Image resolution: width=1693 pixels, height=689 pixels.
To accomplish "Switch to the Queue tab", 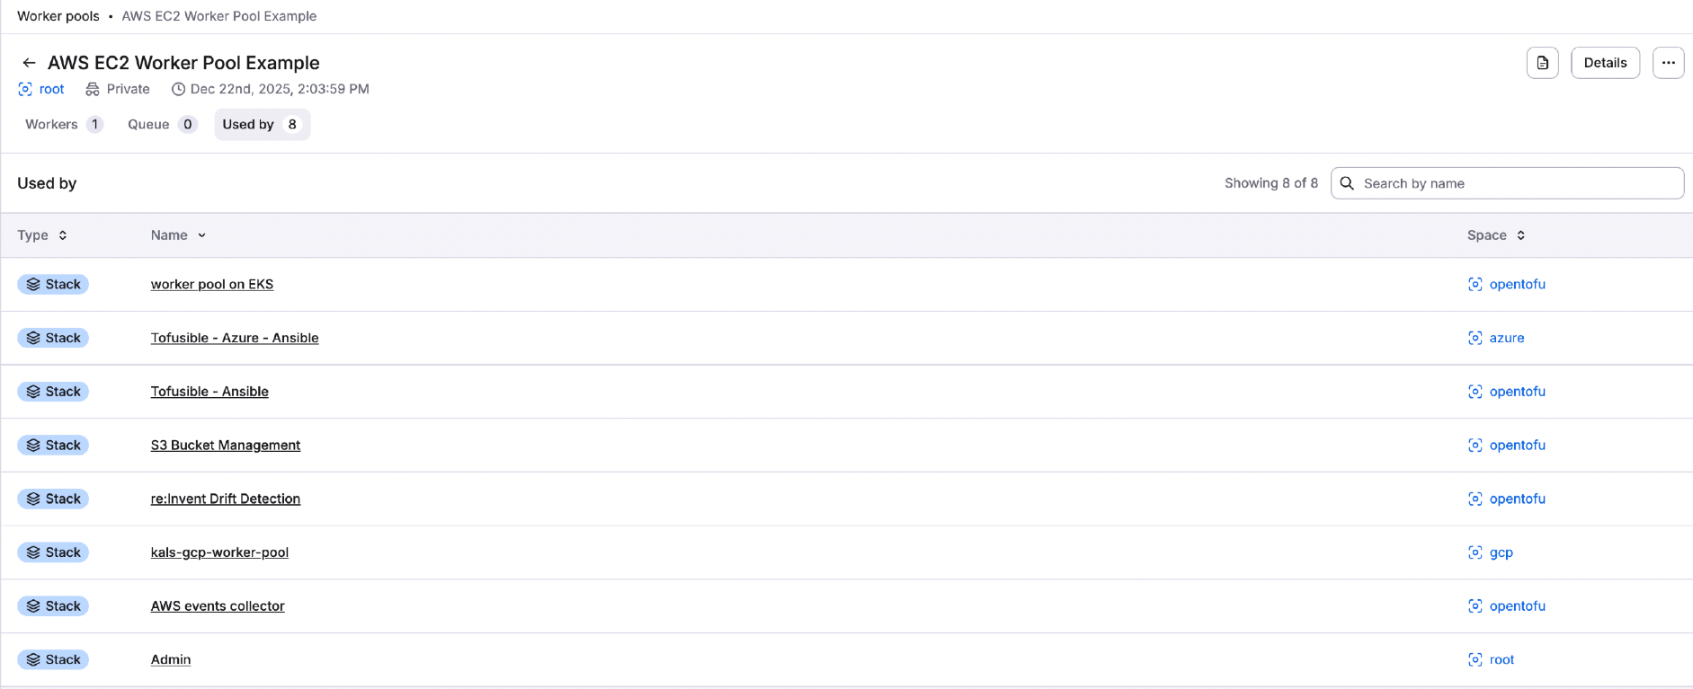I will point(161,125).
